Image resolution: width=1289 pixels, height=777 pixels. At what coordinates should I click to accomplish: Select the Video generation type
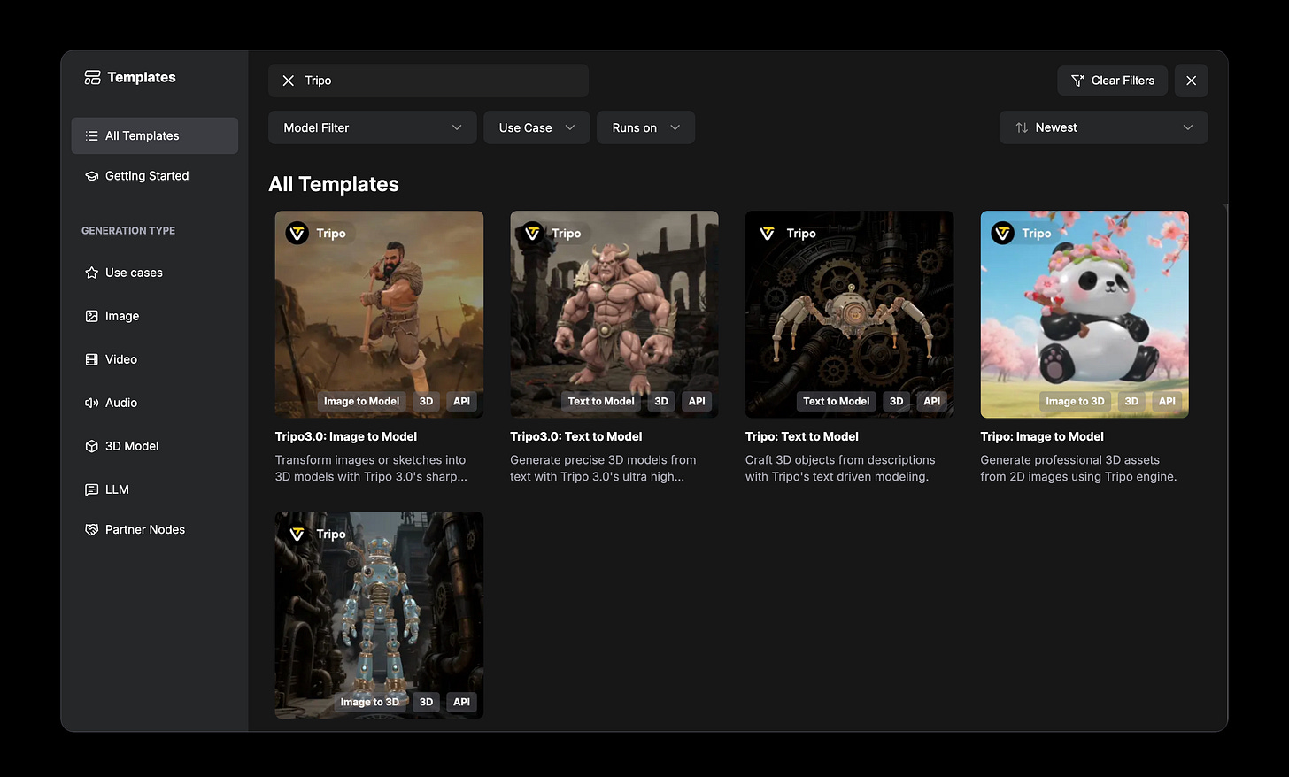[155, 359]
